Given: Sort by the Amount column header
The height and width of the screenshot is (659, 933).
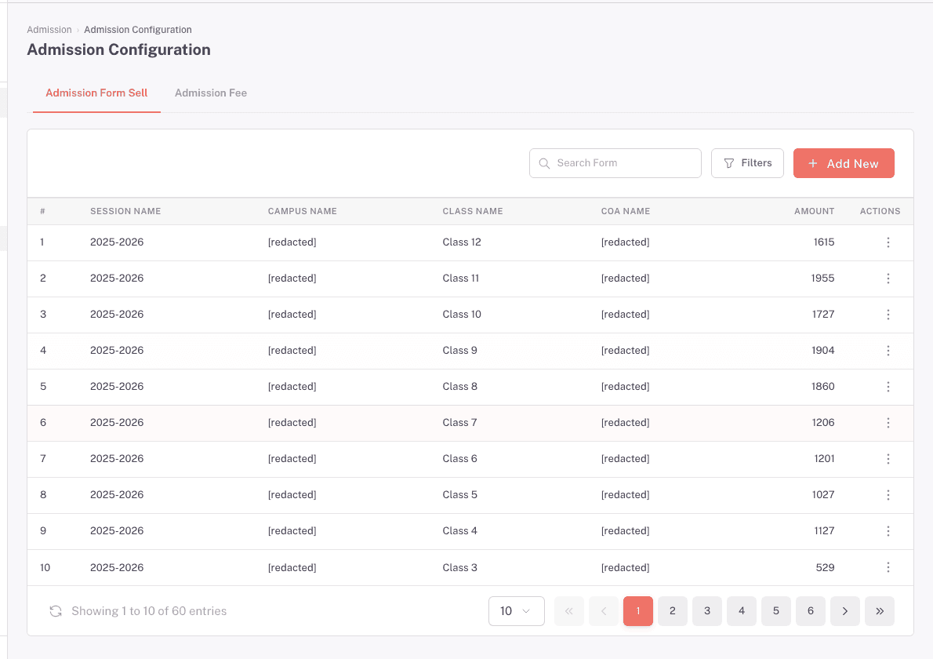Looking at the screenshot, I should click(814, 211).
